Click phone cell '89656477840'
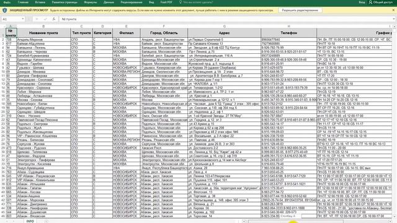 [288, 40]
